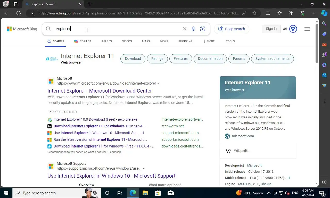Refresh the Bing search page
This screenshot has width=330, height=198.
click(19, 13)
